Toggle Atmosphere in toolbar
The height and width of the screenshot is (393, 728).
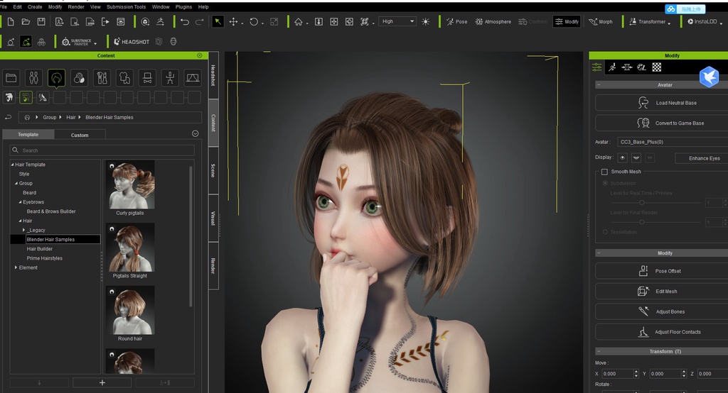(x=493, y=22)
